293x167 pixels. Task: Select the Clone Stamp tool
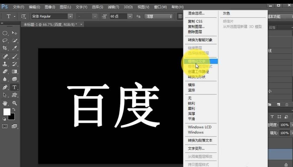click(x=5, y=64)
